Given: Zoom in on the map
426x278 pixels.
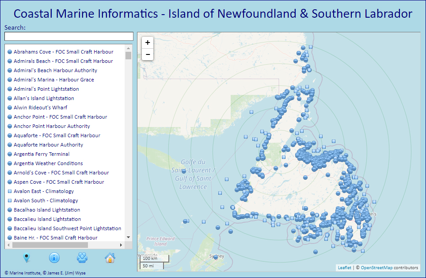Looking at the screenshot, I should (x=148, y=43).
